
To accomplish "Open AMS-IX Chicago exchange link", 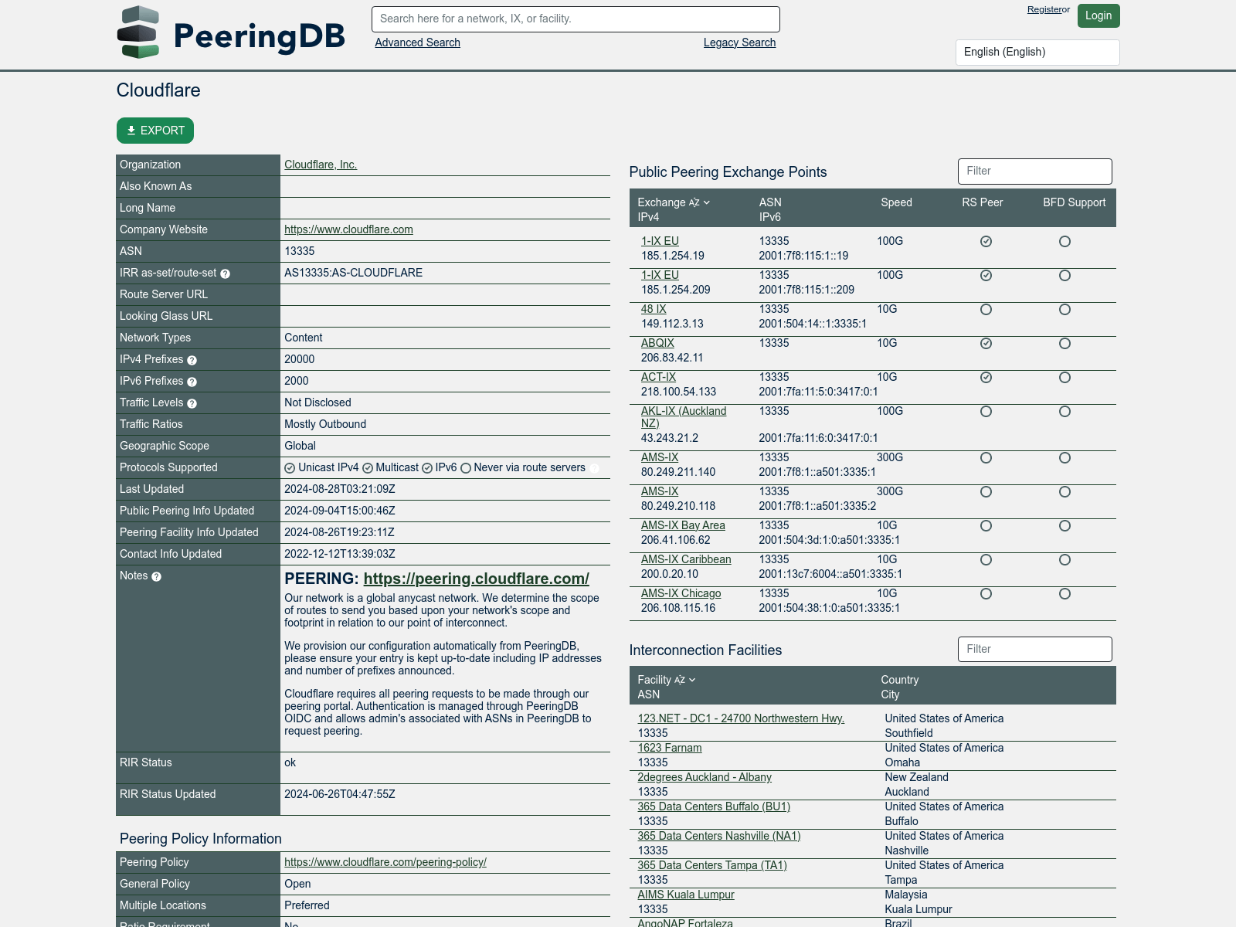I will 681,593.
